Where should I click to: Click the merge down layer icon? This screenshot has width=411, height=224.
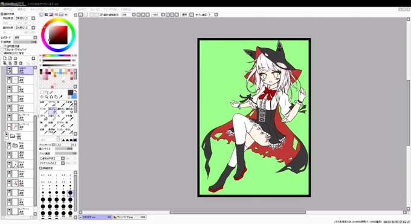pyautogui.click(x=10, y=63)
